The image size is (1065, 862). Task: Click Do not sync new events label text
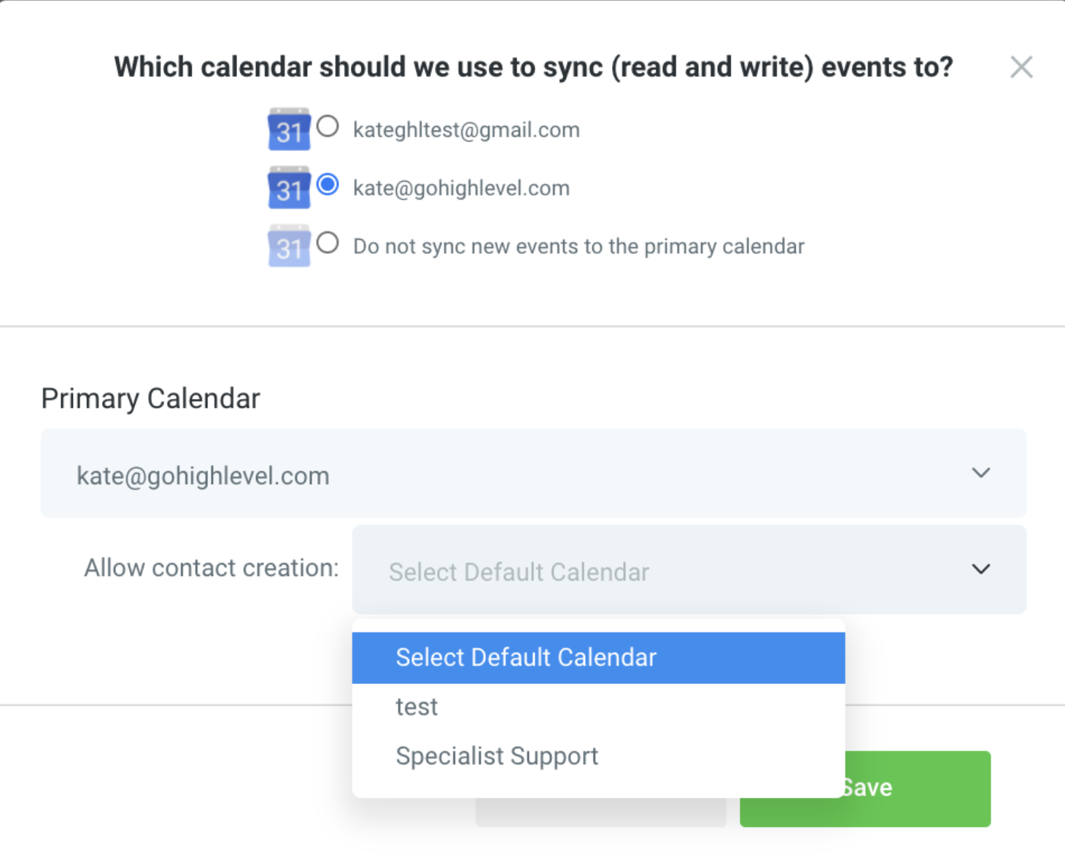point(578,246)
